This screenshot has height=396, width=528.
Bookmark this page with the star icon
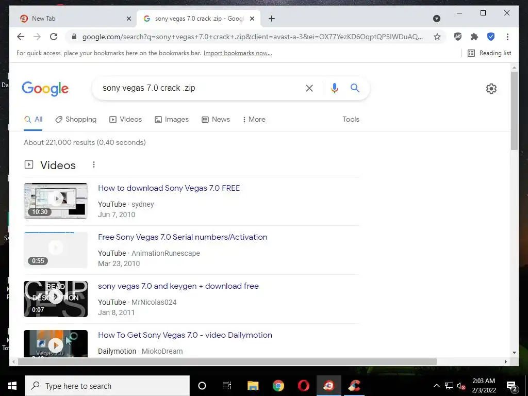(437, 37)
